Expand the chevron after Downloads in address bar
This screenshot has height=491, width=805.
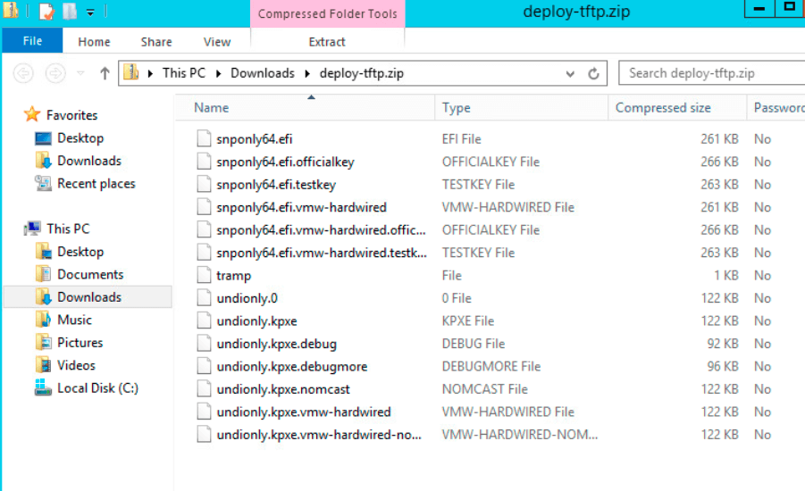307,73
